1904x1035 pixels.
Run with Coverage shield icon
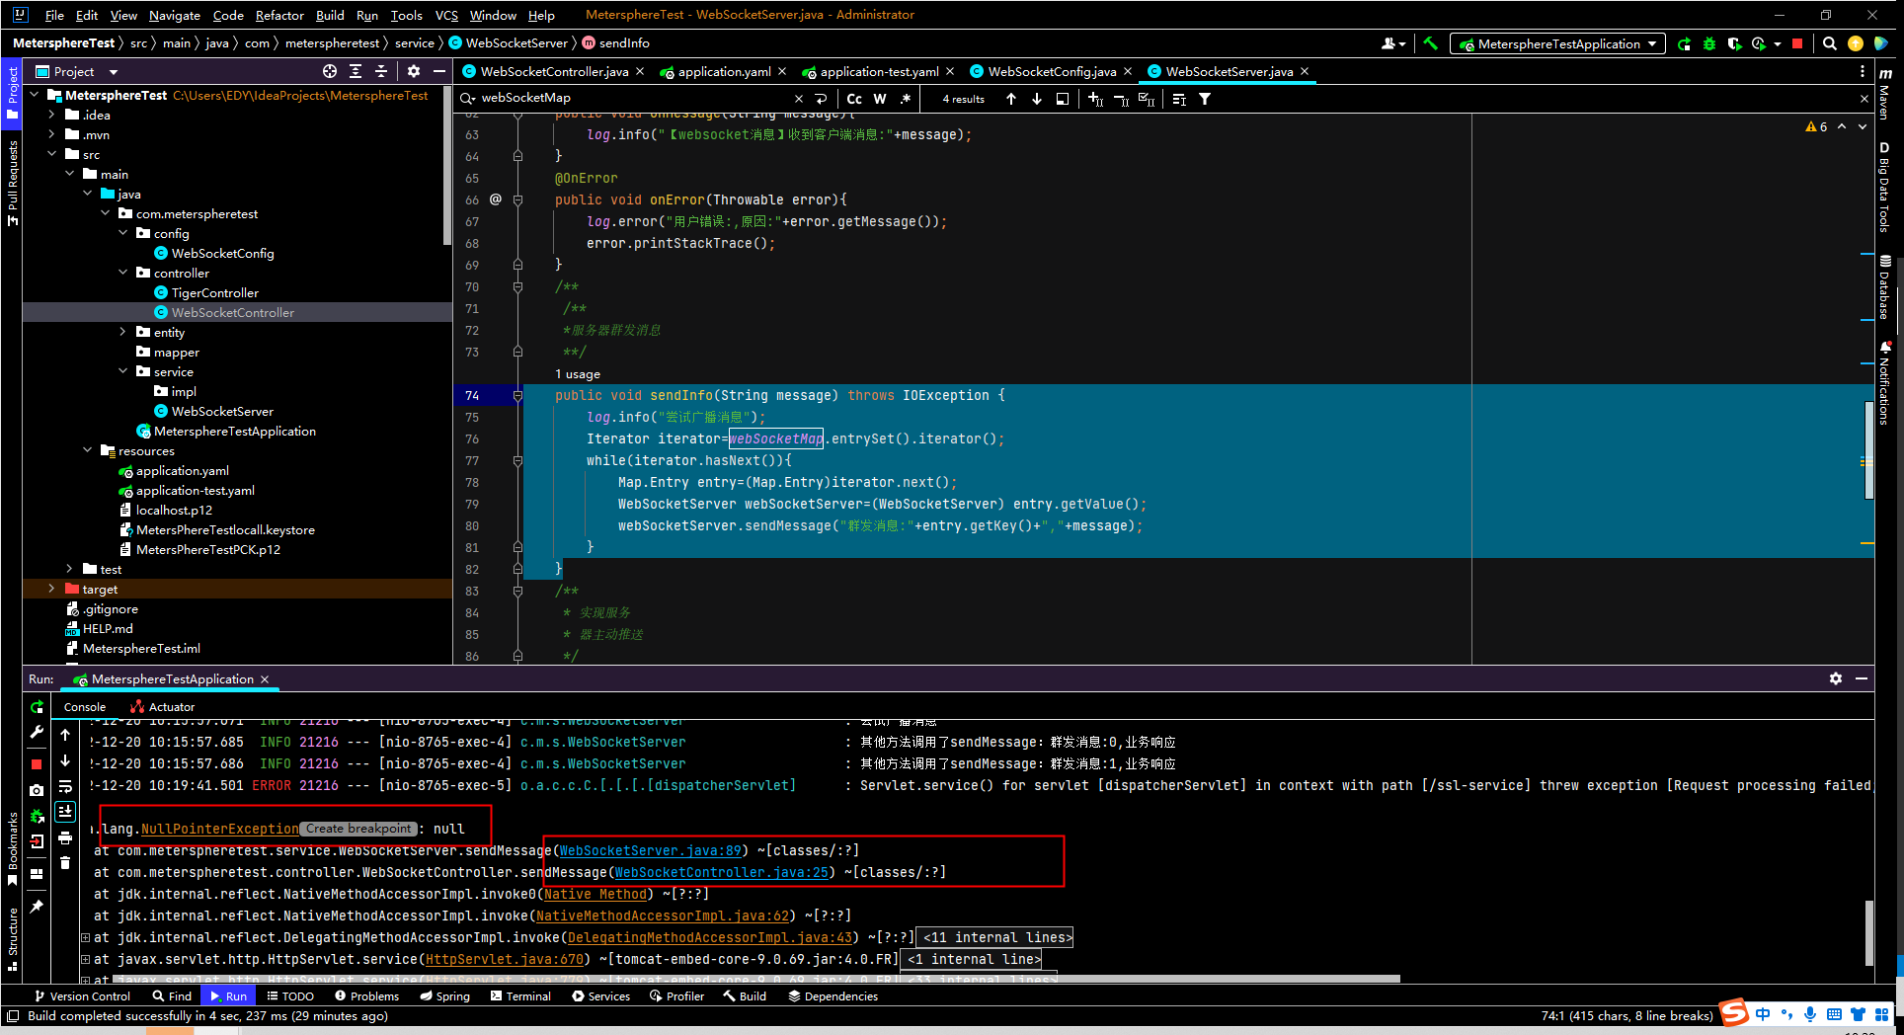1734,43
